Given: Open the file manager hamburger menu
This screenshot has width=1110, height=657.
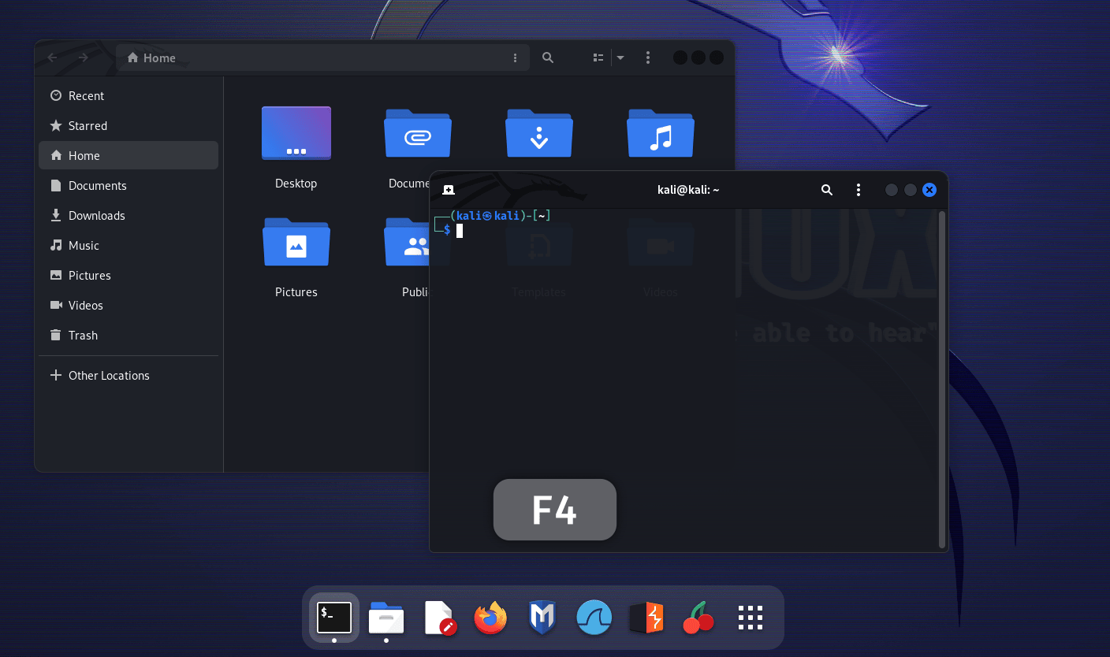Looking at the screenshot, I should click(x=648, y=57).
